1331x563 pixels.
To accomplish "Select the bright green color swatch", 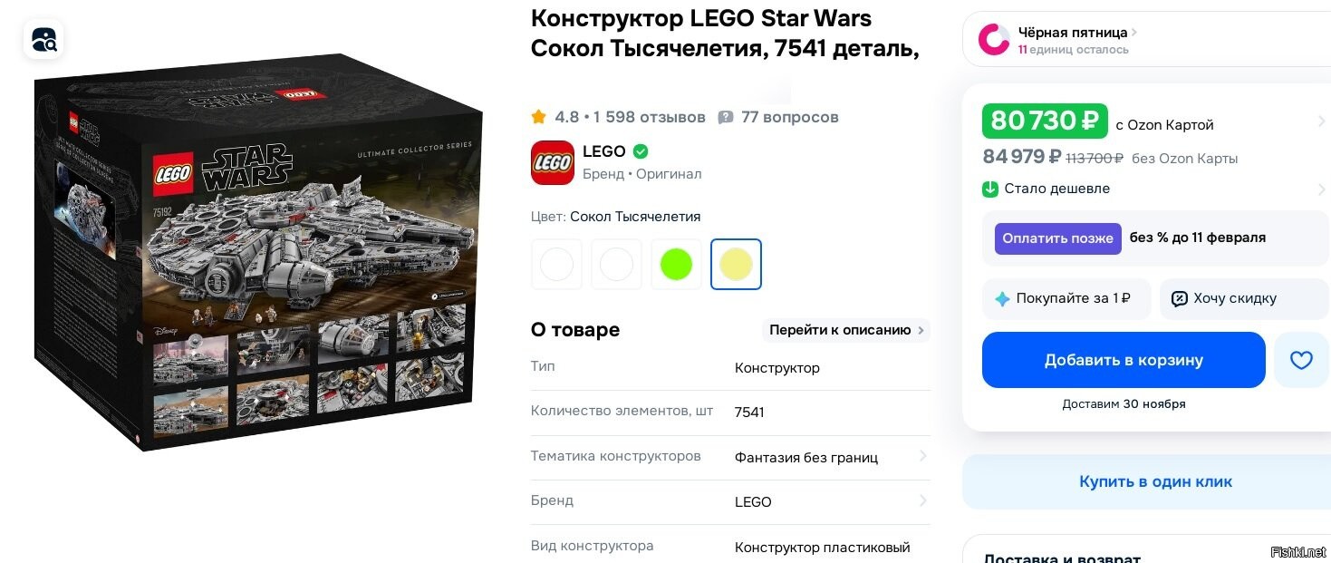I will click(676, 264).
